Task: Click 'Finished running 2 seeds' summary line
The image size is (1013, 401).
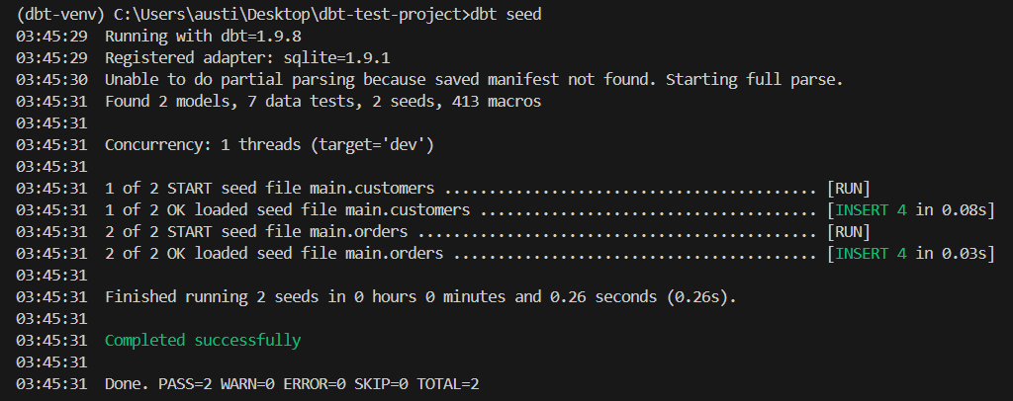Action: coord(420,297)
